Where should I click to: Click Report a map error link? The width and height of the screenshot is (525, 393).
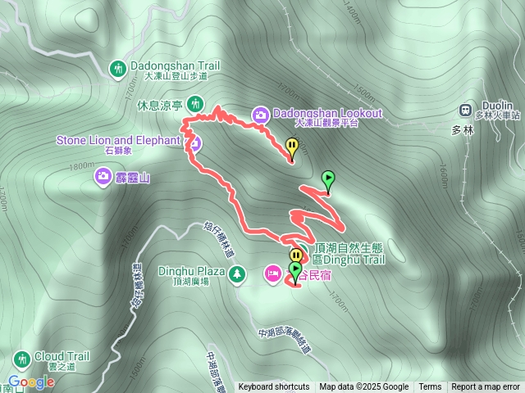pyautogui.click(x=486, y=387)
